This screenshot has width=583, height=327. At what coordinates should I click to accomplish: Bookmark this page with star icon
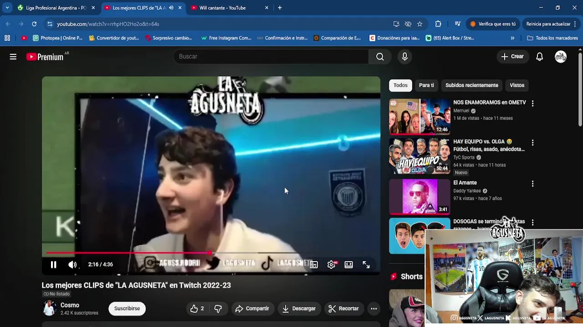point(419,24)
